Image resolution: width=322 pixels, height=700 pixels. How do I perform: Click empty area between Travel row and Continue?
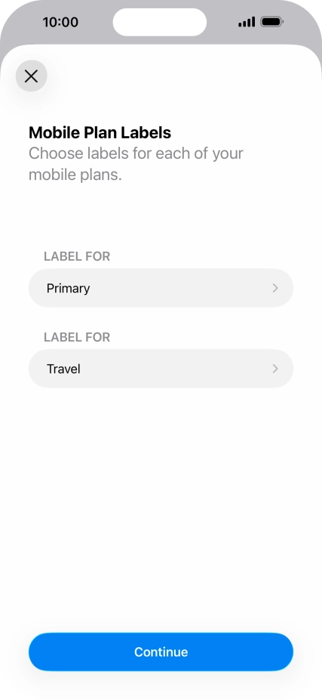tap(161, 509)
